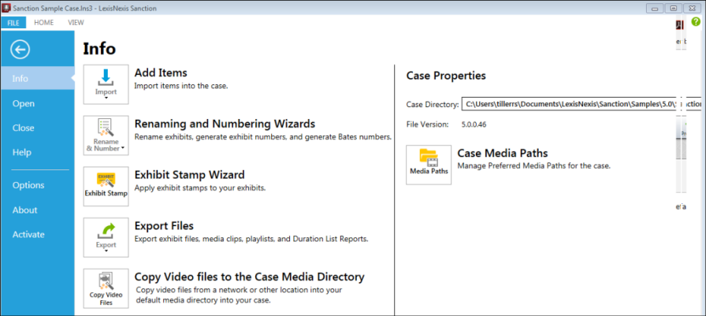The height and width of the screenshot is (316, 706).
Task: Click the Add Items heading
Action: coord(161,72)
